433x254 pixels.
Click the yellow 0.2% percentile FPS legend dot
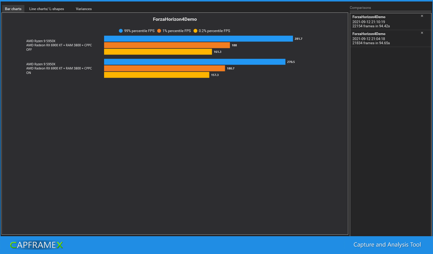(195, 31)
